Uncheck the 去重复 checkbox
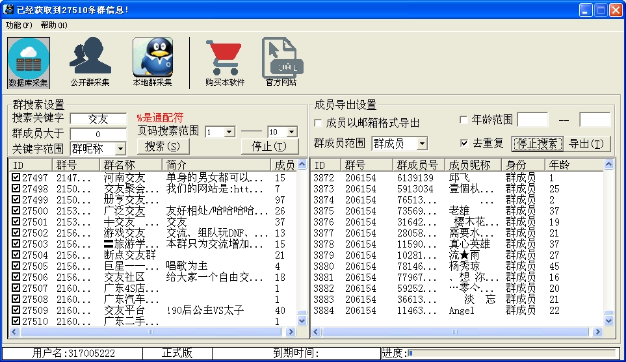The height and width of the screenshot is (362, 626). pos(464,143)
